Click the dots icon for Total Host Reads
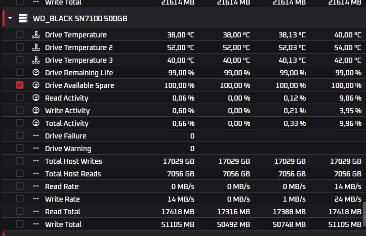The image size is (366, 236). [x=36, y=173]
